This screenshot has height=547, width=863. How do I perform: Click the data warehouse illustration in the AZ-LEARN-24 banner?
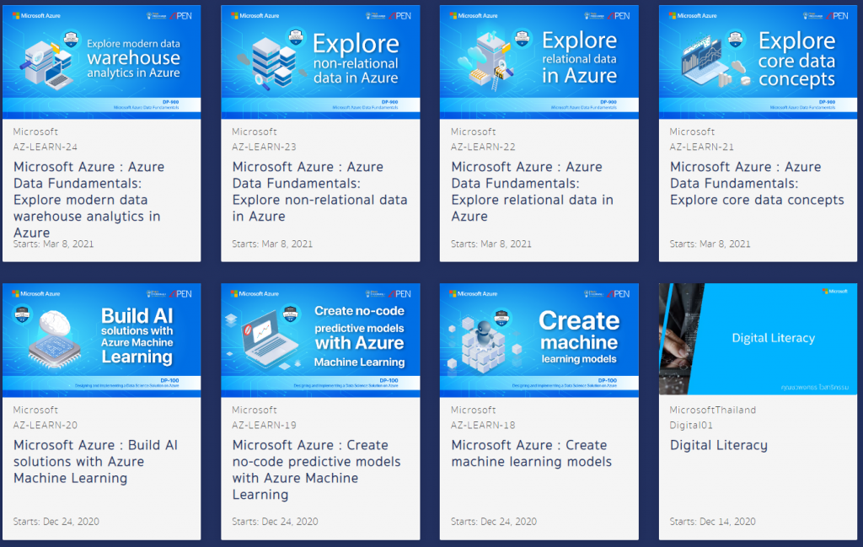click(48, 65)
